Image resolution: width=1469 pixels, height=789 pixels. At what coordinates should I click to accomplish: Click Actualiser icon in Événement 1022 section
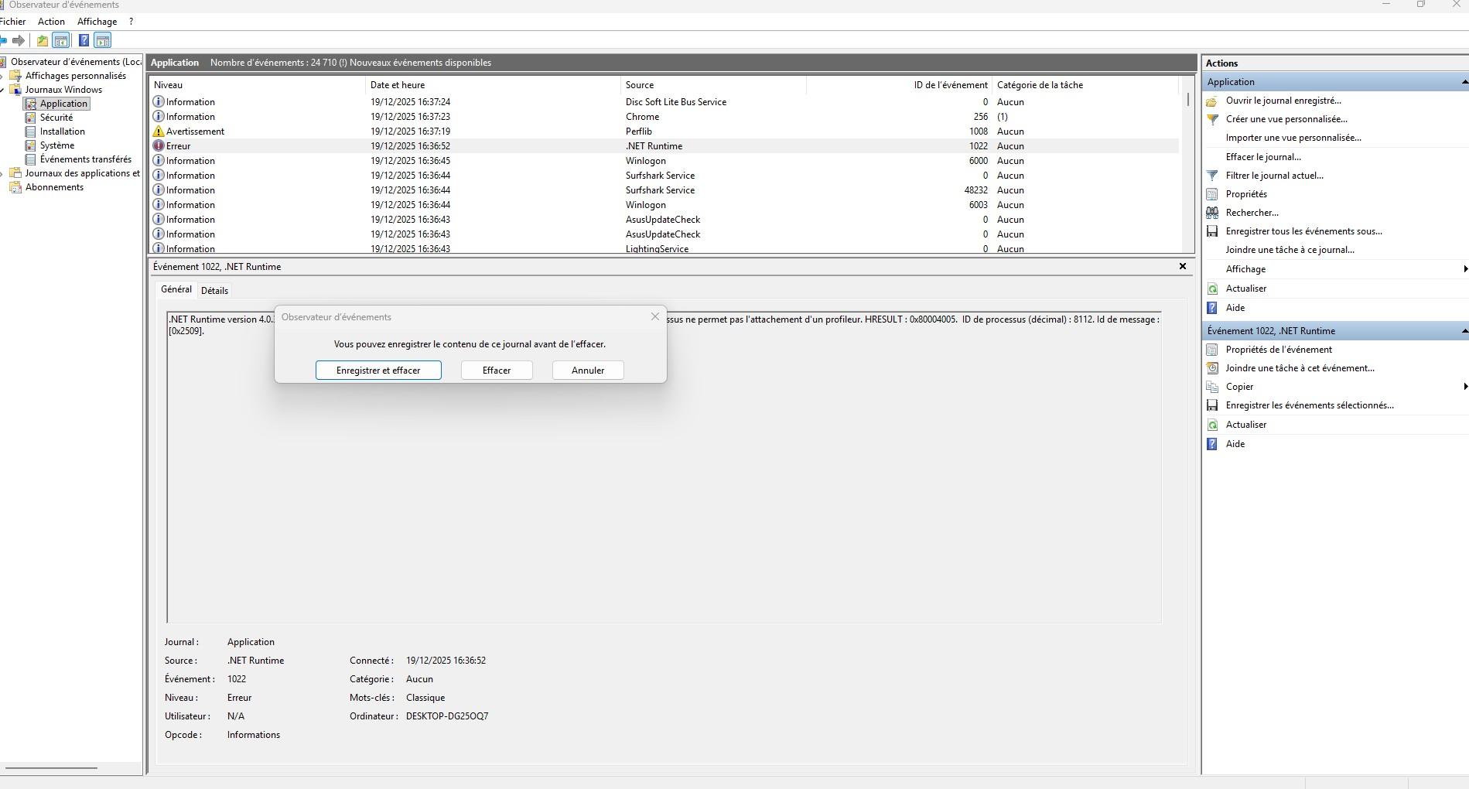[x=1212, y=425]
